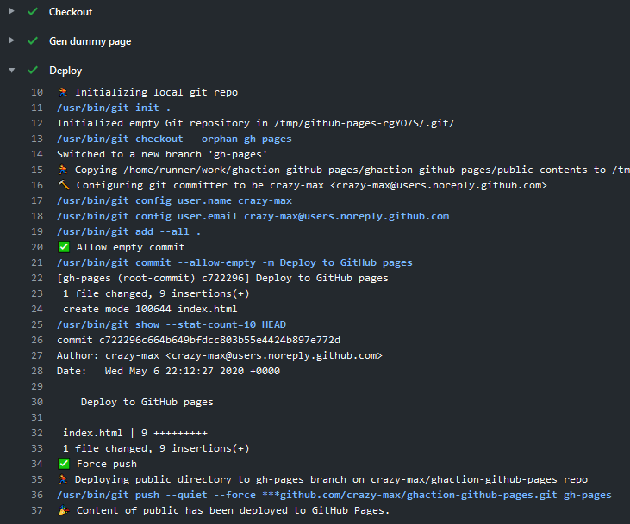Click the green check emoji before Force push
This screenshot has height=524, width=630.
(64, 465)
